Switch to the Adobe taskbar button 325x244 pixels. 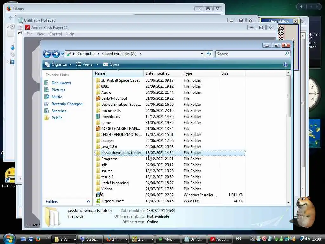point(220,239)
